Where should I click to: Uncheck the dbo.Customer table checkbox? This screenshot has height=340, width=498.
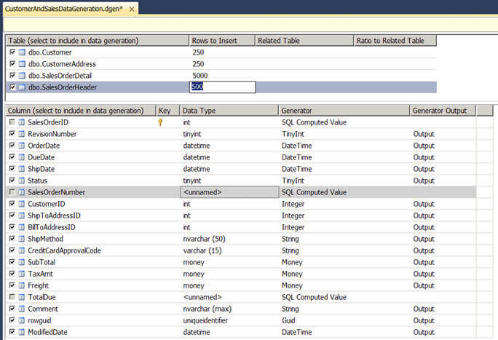12,52
